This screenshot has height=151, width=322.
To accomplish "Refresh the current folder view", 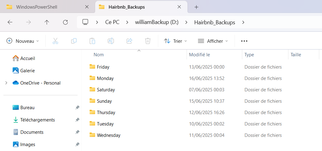I will coord(65,22).
